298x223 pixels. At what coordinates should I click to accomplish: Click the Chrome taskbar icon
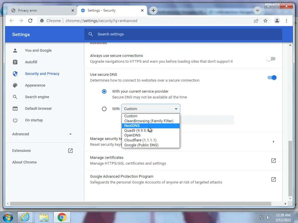[62, 217]
